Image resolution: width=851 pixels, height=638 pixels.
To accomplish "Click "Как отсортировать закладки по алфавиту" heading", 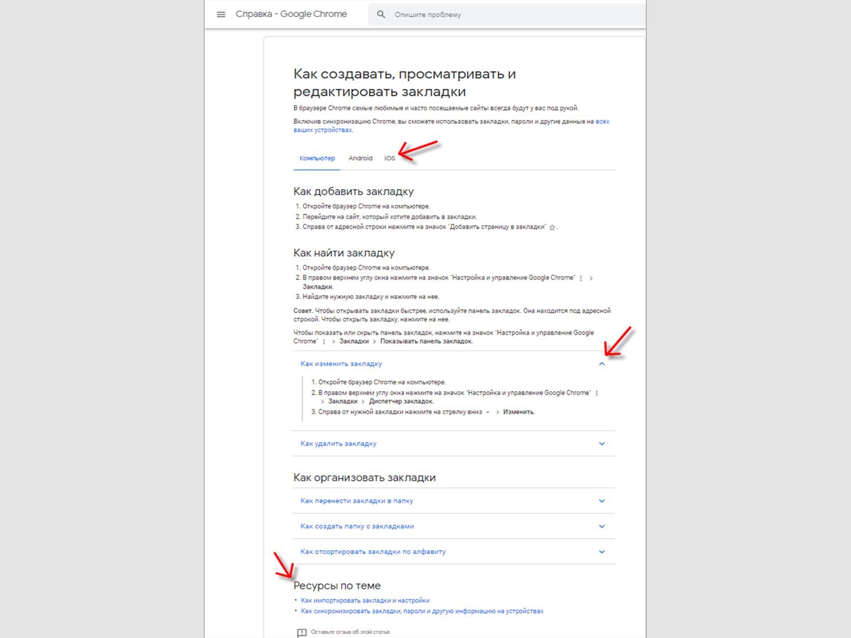I will pos(373,551).
